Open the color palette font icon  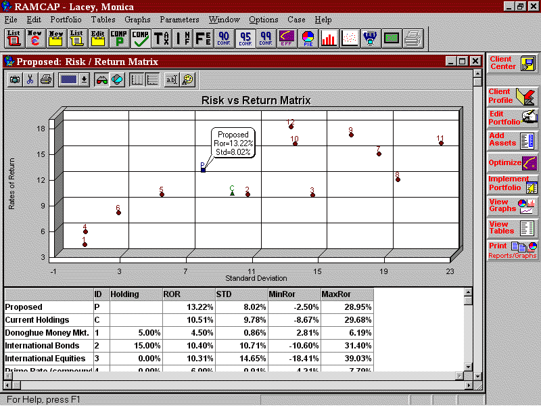pos(187,79)
